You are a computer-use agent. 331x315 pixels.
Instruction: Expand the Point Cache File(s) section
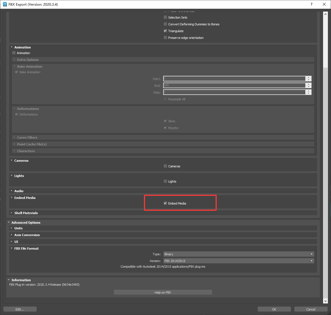(14, 144)
